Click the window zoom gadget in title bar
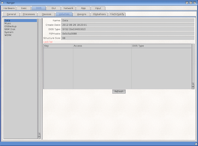198x146 pixels. click(191, 2)
